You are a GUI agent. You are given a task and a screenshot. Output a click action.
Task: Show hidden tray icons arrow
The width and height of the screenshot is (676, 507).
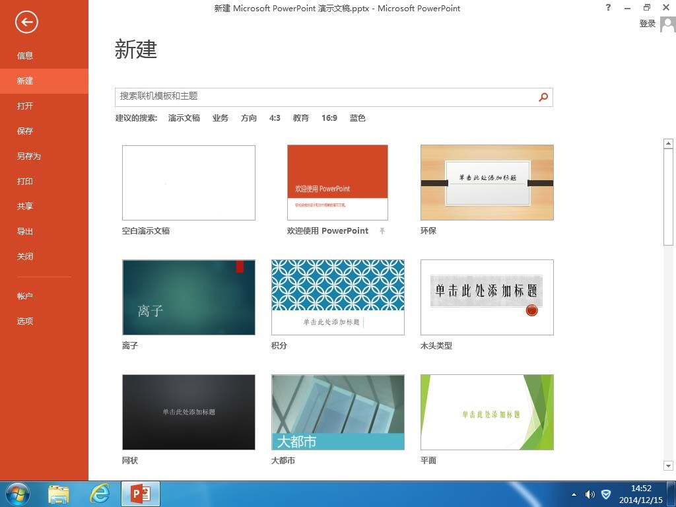[574, 494]
